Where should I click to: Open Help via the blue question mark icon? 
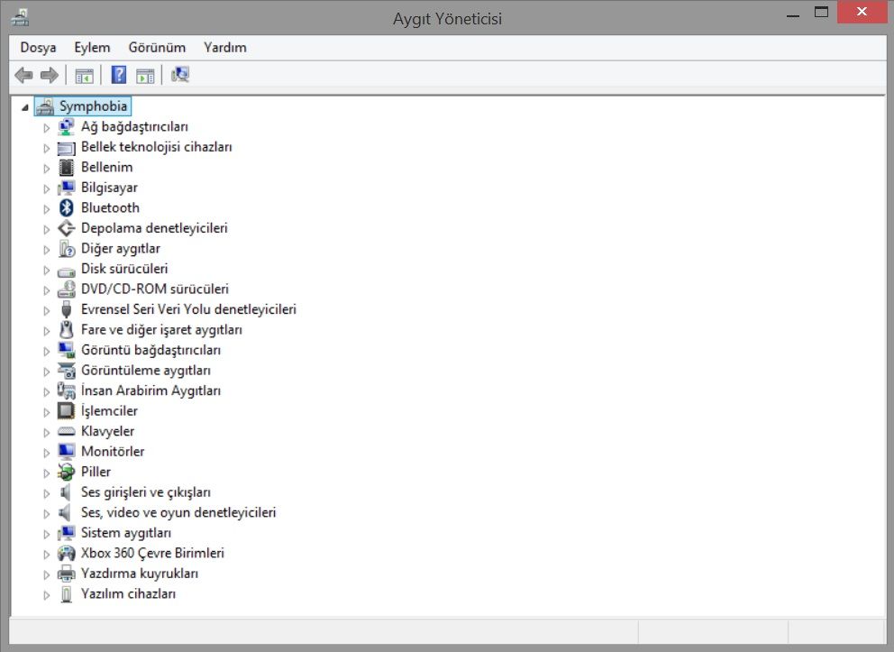119,75
